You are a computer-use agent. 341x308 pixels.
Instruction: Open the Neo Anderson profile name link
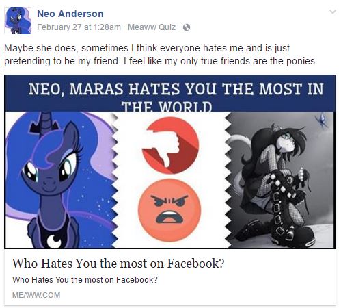pyautogui.click(x=70, y=14)
